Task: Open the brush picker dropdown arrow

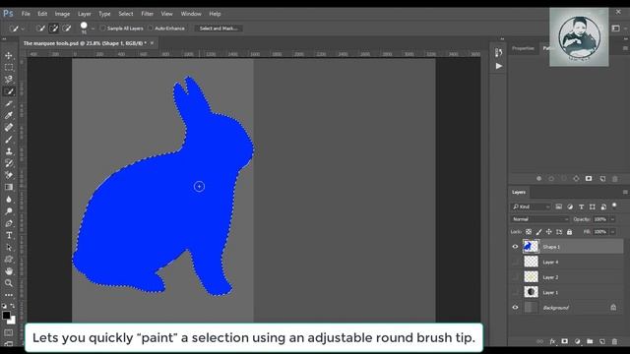Action: click(93, 29)
